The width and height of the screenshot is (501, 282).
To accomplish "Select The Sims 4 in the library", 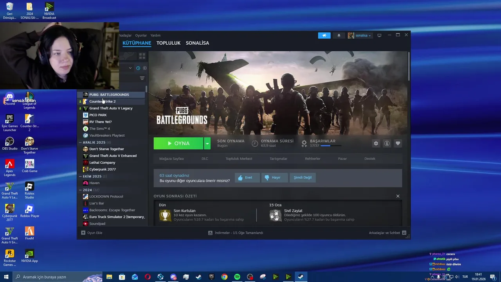I will coord(111,128).
